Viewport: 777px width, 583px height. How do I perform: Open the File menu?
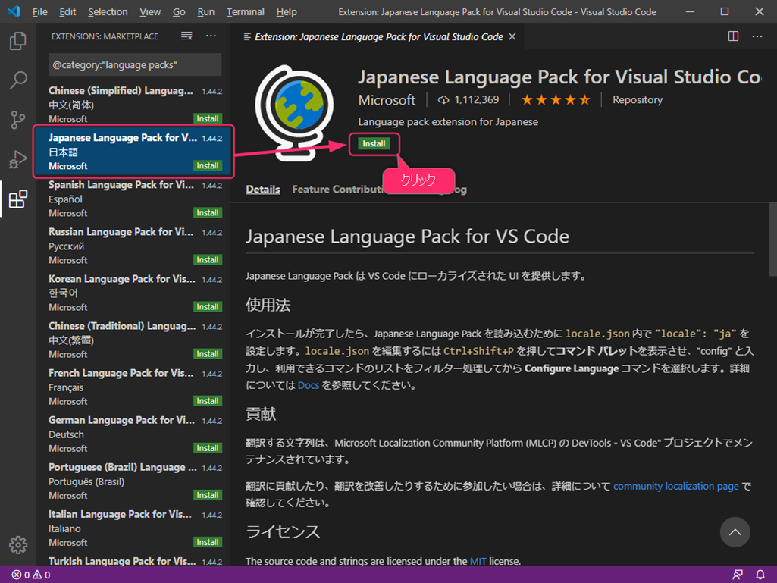point(39,12)
